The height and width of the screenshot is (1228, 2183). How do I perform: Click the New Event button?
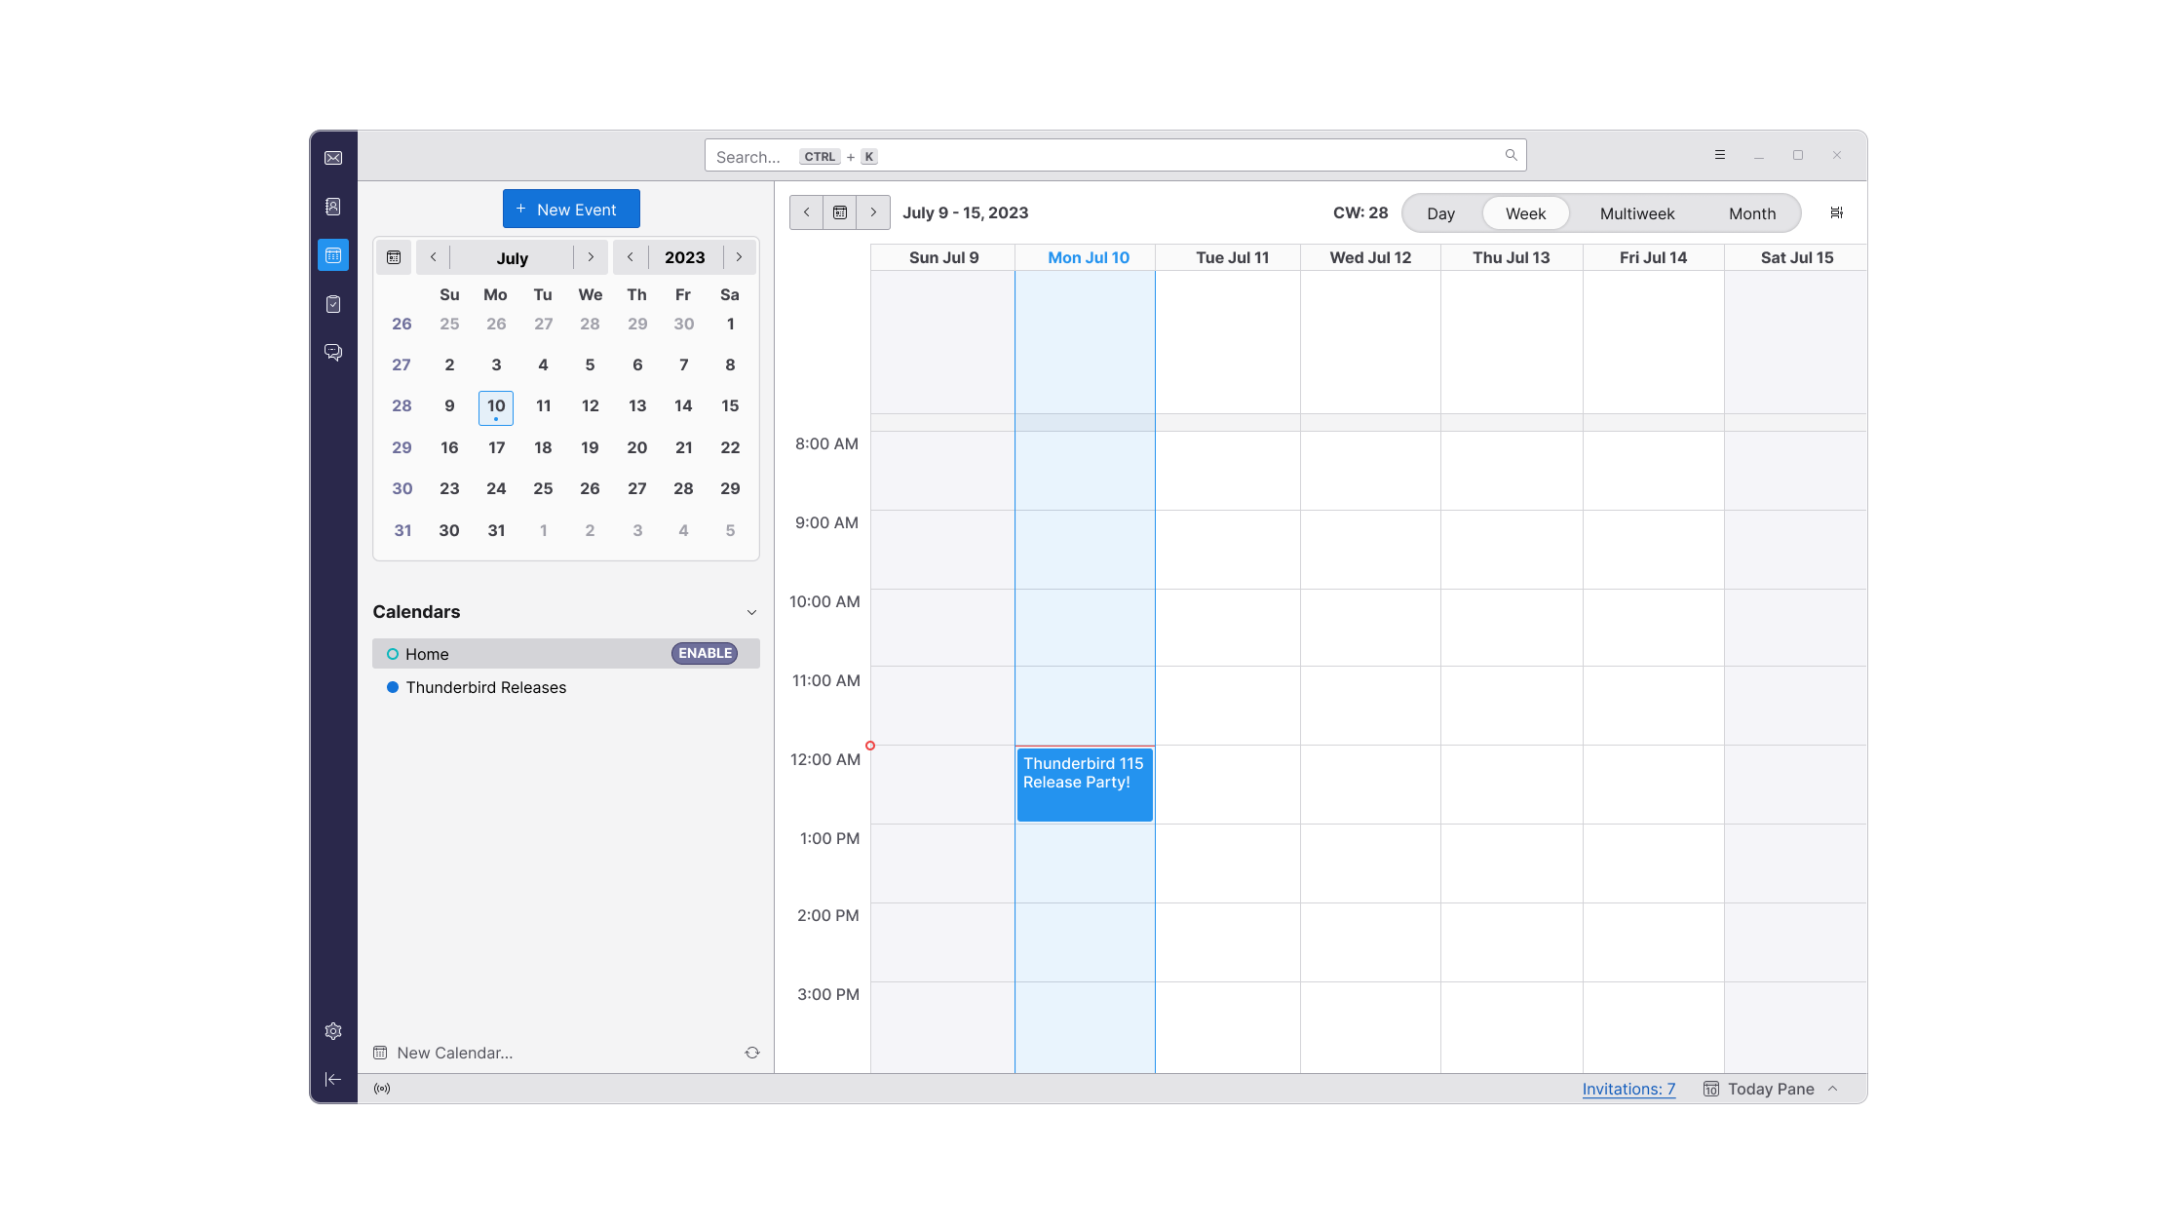[571, 209]
